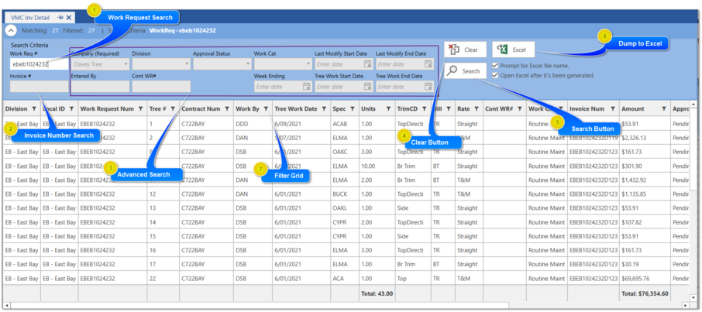This screenshot has height=312, width=702.
Task: Filter the Units column
Action: 387,109
